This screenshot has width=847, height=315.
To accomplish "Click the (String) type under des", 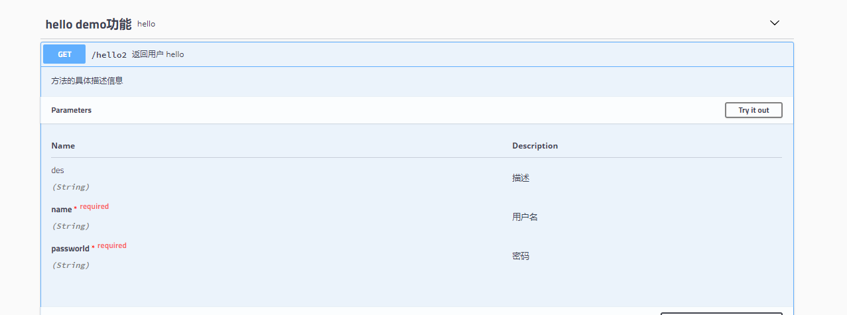I will 70,187.
